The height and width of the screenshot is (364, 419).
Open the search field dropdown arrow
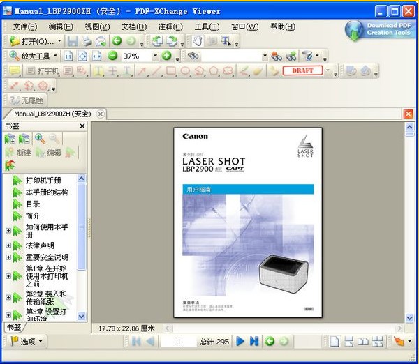tap(265, 56)
